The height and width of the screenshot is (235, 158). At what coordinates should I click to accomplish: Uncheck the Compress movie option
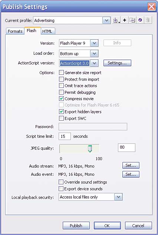[x=61, y=99]
